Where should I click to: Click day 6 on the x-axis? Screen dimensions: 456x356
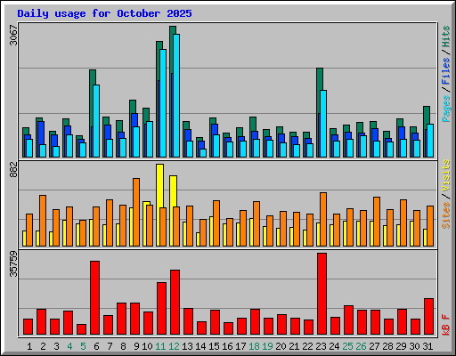(96, 346)
